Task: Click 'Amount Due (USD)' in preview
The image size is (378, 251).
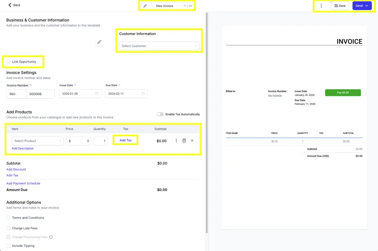Action: (318, 156)
